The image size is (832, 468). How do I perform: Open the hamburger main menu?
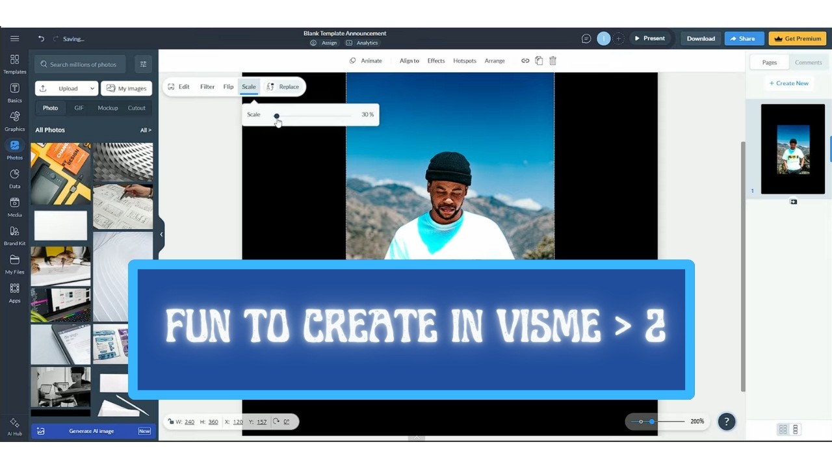pos(14,38)
